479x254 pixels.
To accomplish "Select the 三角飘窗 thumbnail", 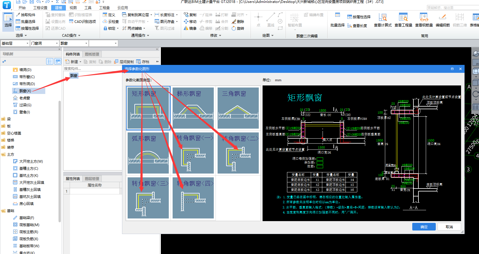I will (238, 108).
